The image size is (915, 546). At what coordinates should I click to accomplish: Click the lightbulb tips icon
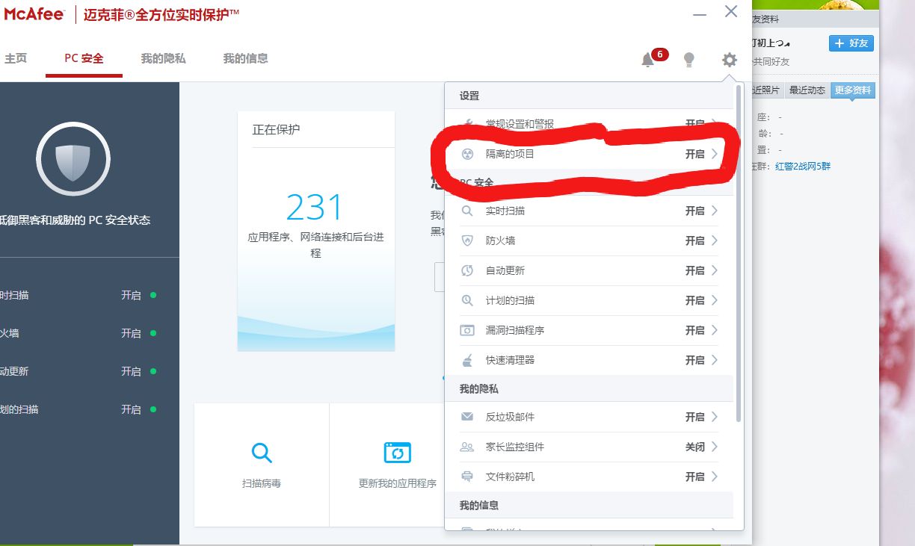click(x=689, y=60)
